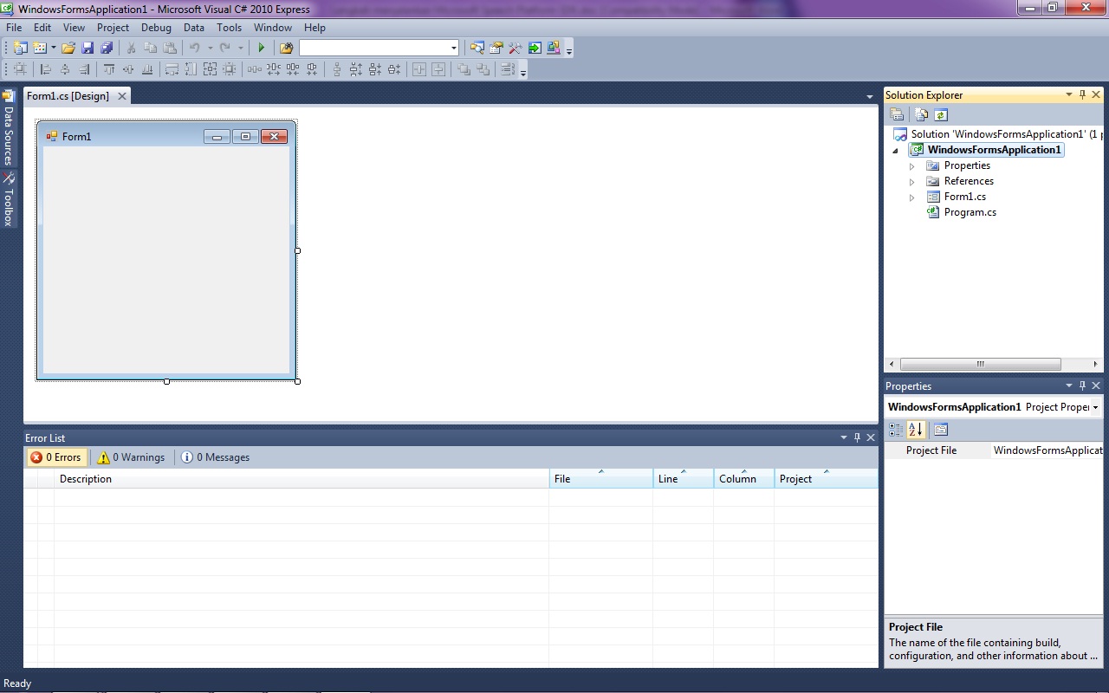The width and height of the screenshot is (1109, 693).
Task: Open the Tools menu
Action: pos(229,28)
